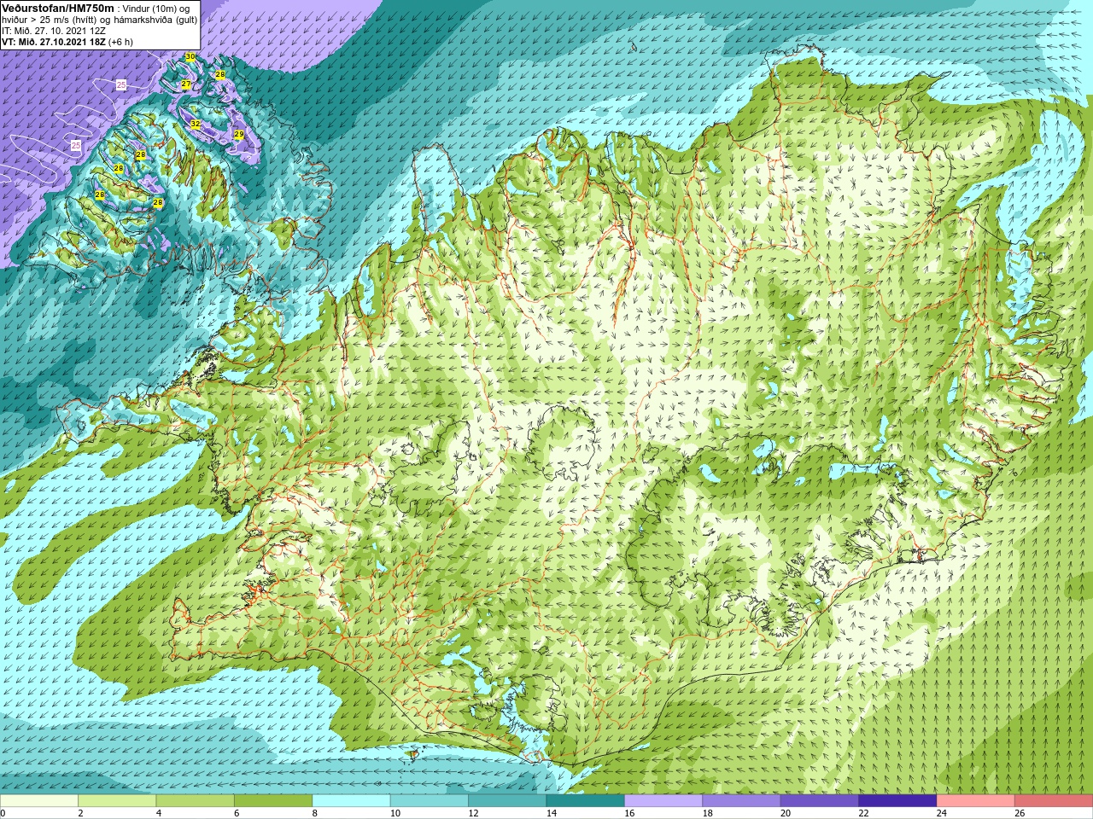Click the legend scale value 26
This screenshot has height=819, width=1093.
coord(1020,814)
